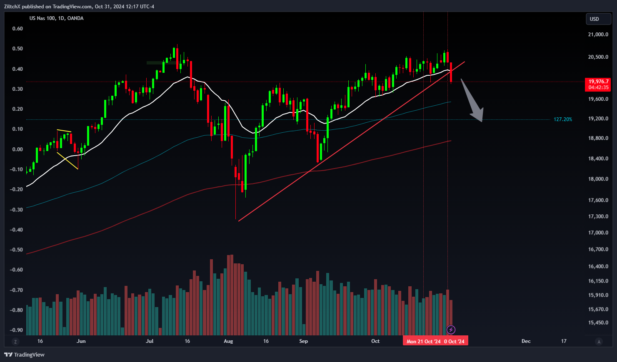Image resolution: width=617 pixels, height=362 pixels.
Task: Click the Jun label on time axis
Action: coord(81,341)
